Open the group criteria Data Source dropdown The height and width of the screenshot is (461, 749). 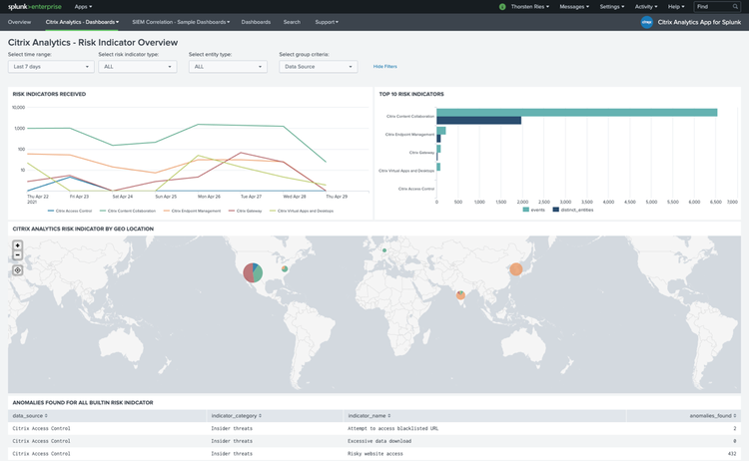coord(319,66)
